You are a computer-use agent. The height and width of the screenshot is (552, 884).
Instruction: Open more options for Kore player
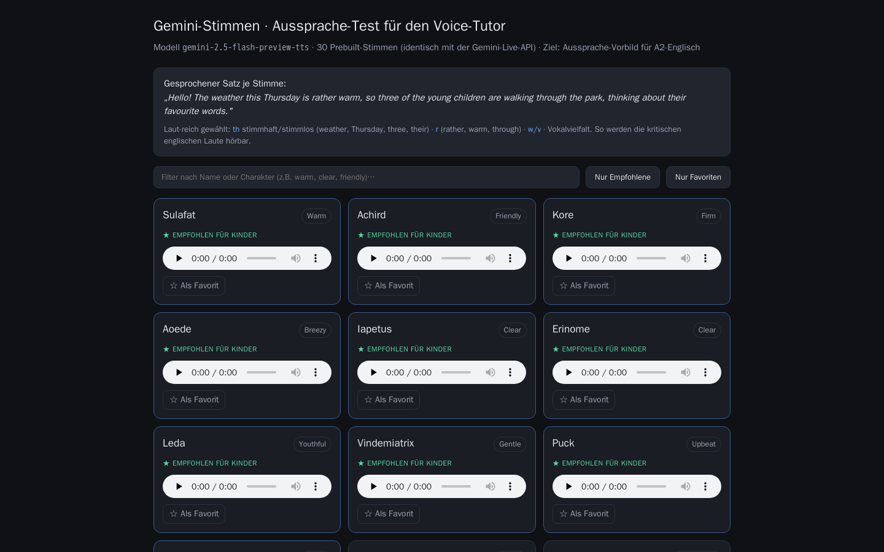click(705, 258)
